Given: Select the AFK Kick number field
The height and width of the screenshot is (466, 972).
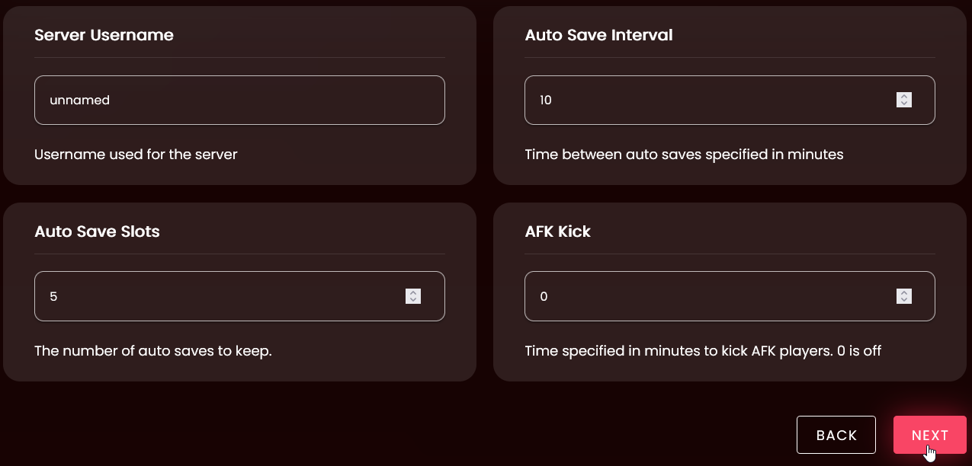Looking at the screenshot, I should pos(709,296).
